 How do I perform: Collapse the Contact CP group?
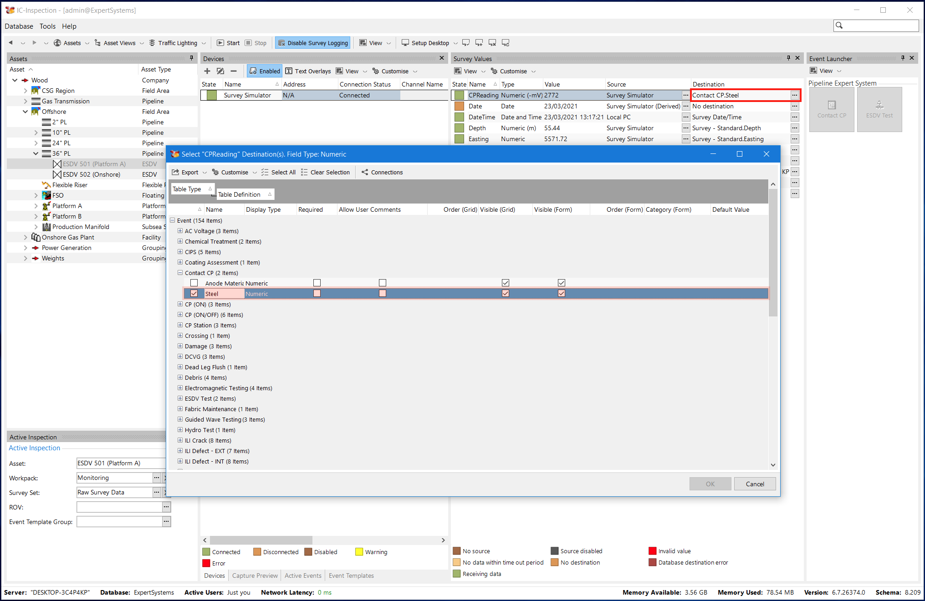click(x=180, y=273)
